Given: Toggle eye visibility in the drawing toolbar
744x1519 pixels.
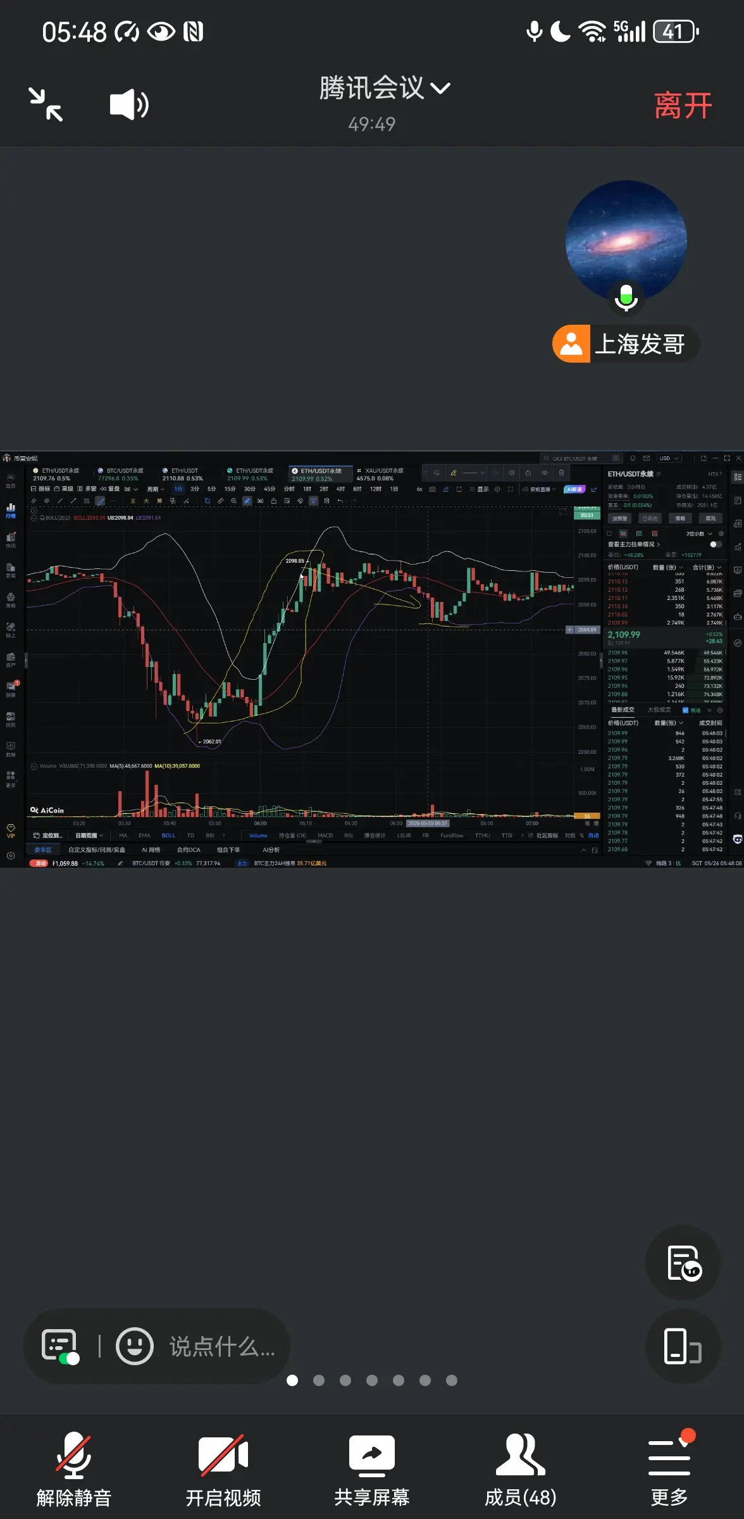Looking at the screenshot, I should [545, 473].
